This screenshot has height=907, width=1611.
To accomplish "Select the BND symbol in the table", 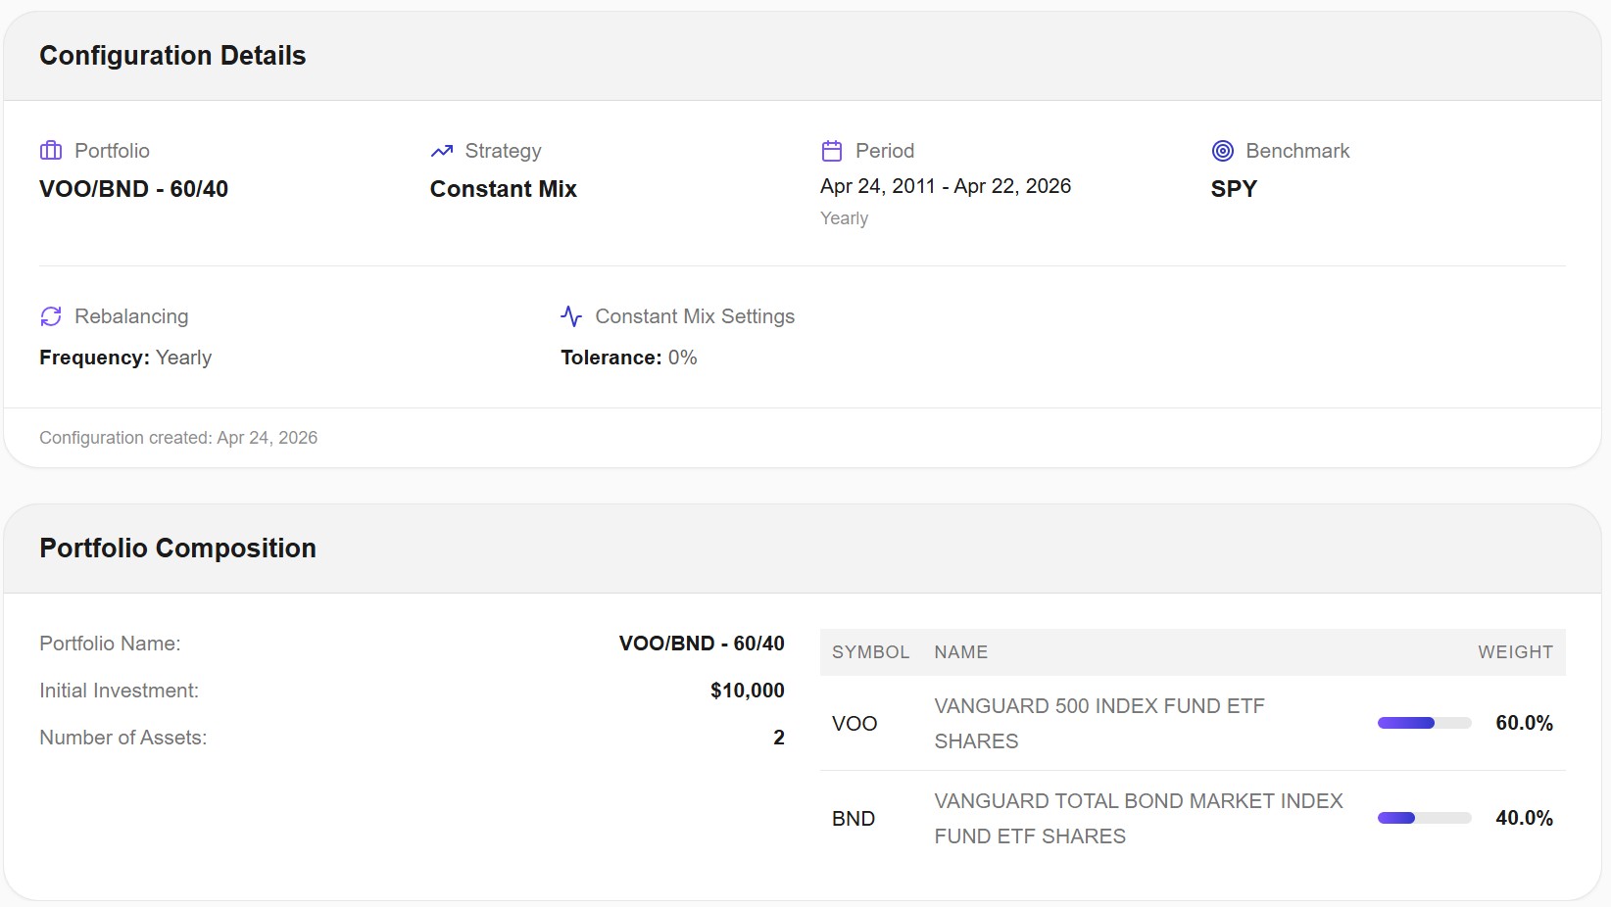I will pos(854,819).
